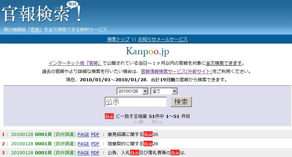Open PDF link for result 3
This screenshot has width=292, height=157.
95,153
